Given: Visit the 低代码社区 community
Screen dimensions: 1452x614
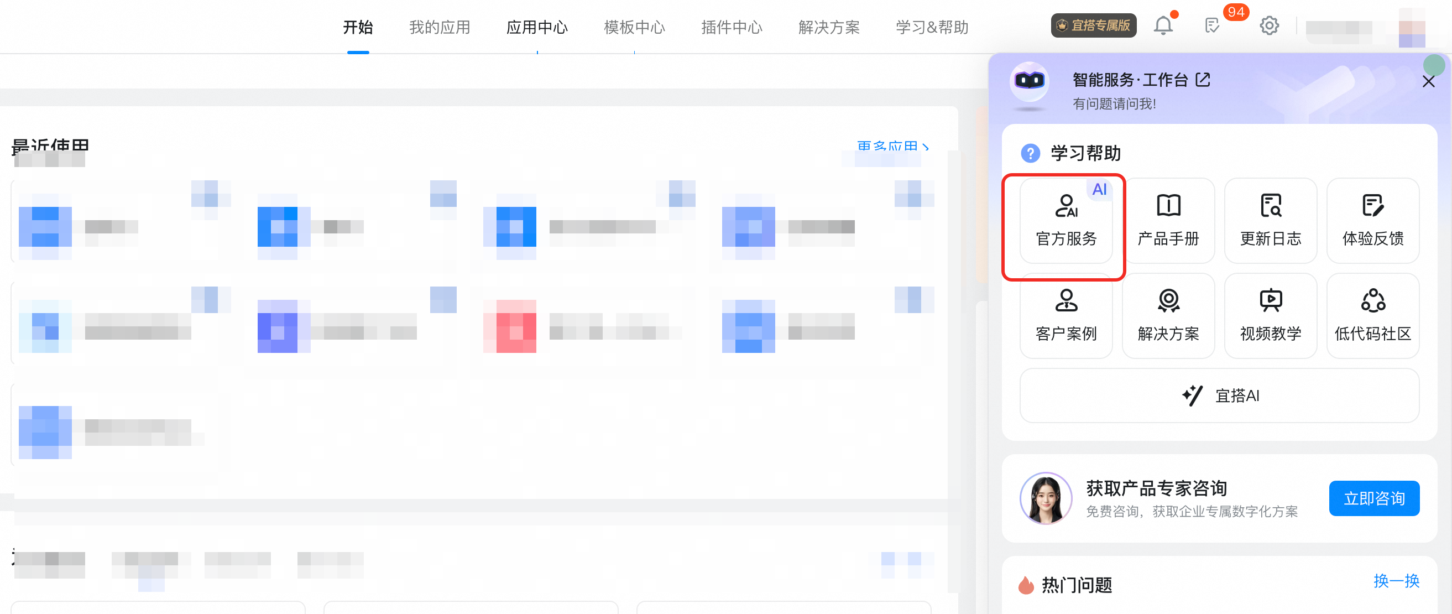Looking at the screenshot, I should click(1372, 316).
